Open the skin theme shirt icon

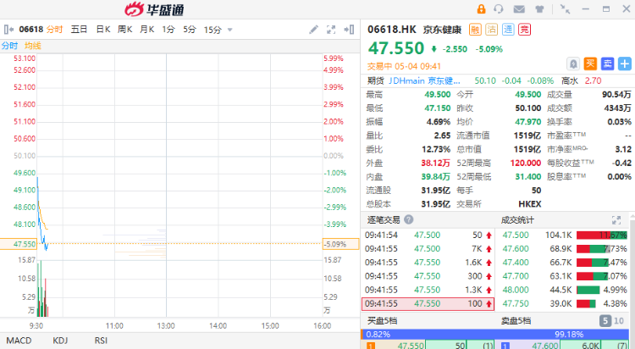click(x=539, y=9)
